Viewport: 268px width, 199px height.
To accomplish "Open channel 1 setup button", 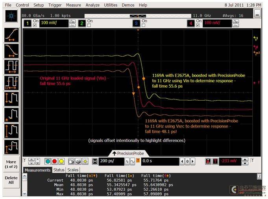I will 28,23.
